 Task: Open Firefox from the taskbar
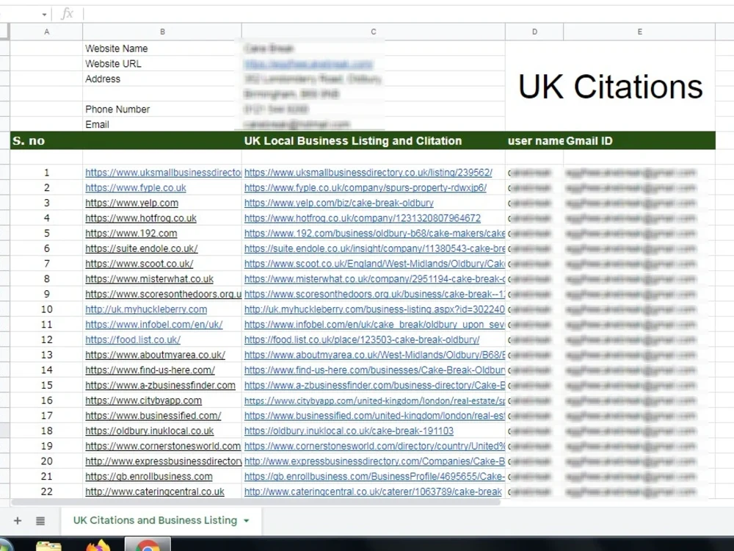pyautogui.click(x=98, y=546)
